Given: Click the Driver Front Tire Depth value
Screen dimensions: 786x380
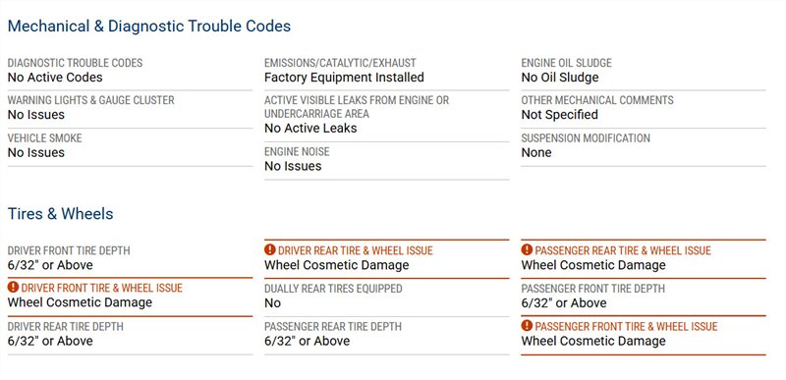Looking at the screenshot, I should (x=50, y=265).
